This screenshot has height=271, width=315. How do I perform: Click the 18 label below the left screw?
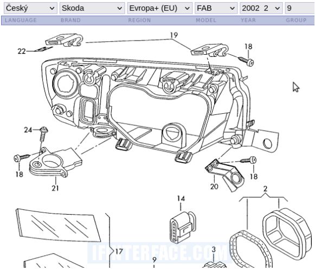pyautogui.click(x=20, y=174)
